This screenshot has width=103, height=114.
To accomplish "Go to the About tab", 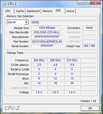I will pyautogui.click(x=70, y=11).
